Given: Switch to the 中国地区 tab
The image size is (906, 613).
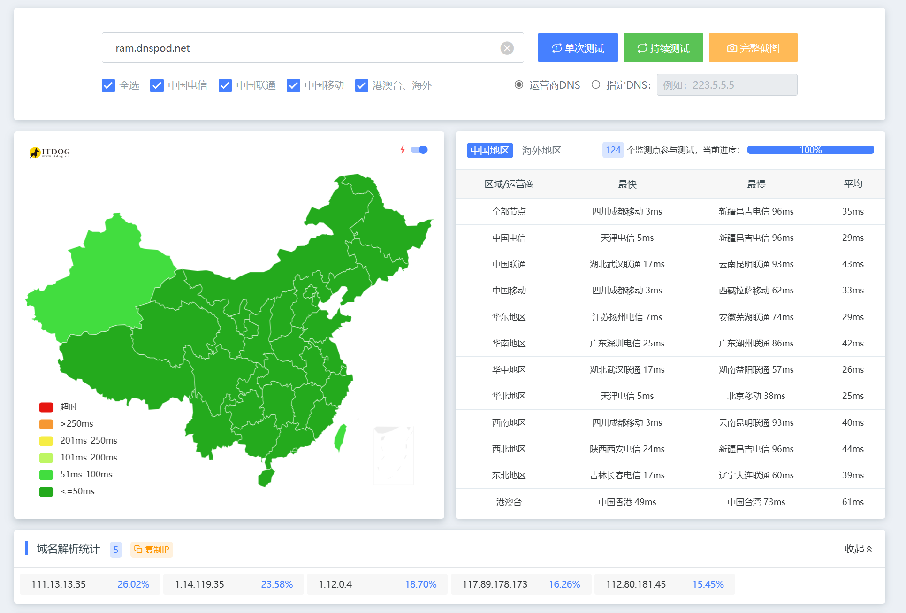Looking at the screenshot, I should pyautogui.click(x=490, y=150).
